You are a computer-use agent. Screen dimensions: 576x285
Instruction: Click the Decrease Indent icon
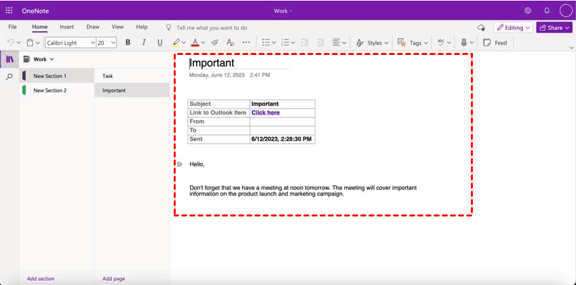tap(305, 43)
